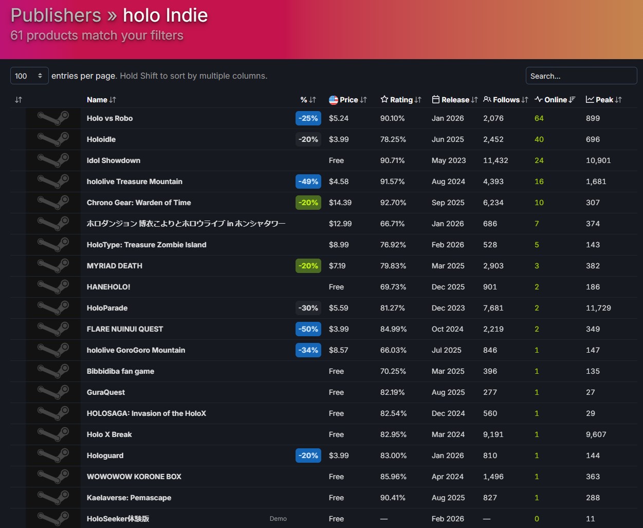Viewport: 643px width, 528px height.
Task: Open WOWOWOW KORONE BOX link
Action: pos(134,477)
